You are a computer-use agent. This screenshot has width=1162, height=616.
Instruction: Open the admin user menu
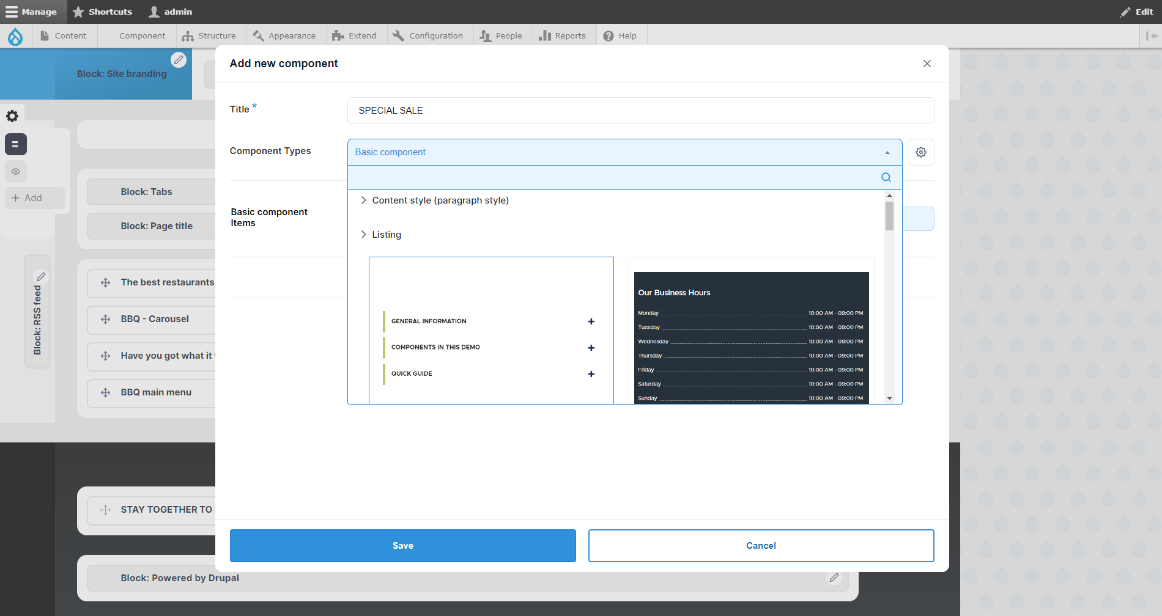point(169,12)
